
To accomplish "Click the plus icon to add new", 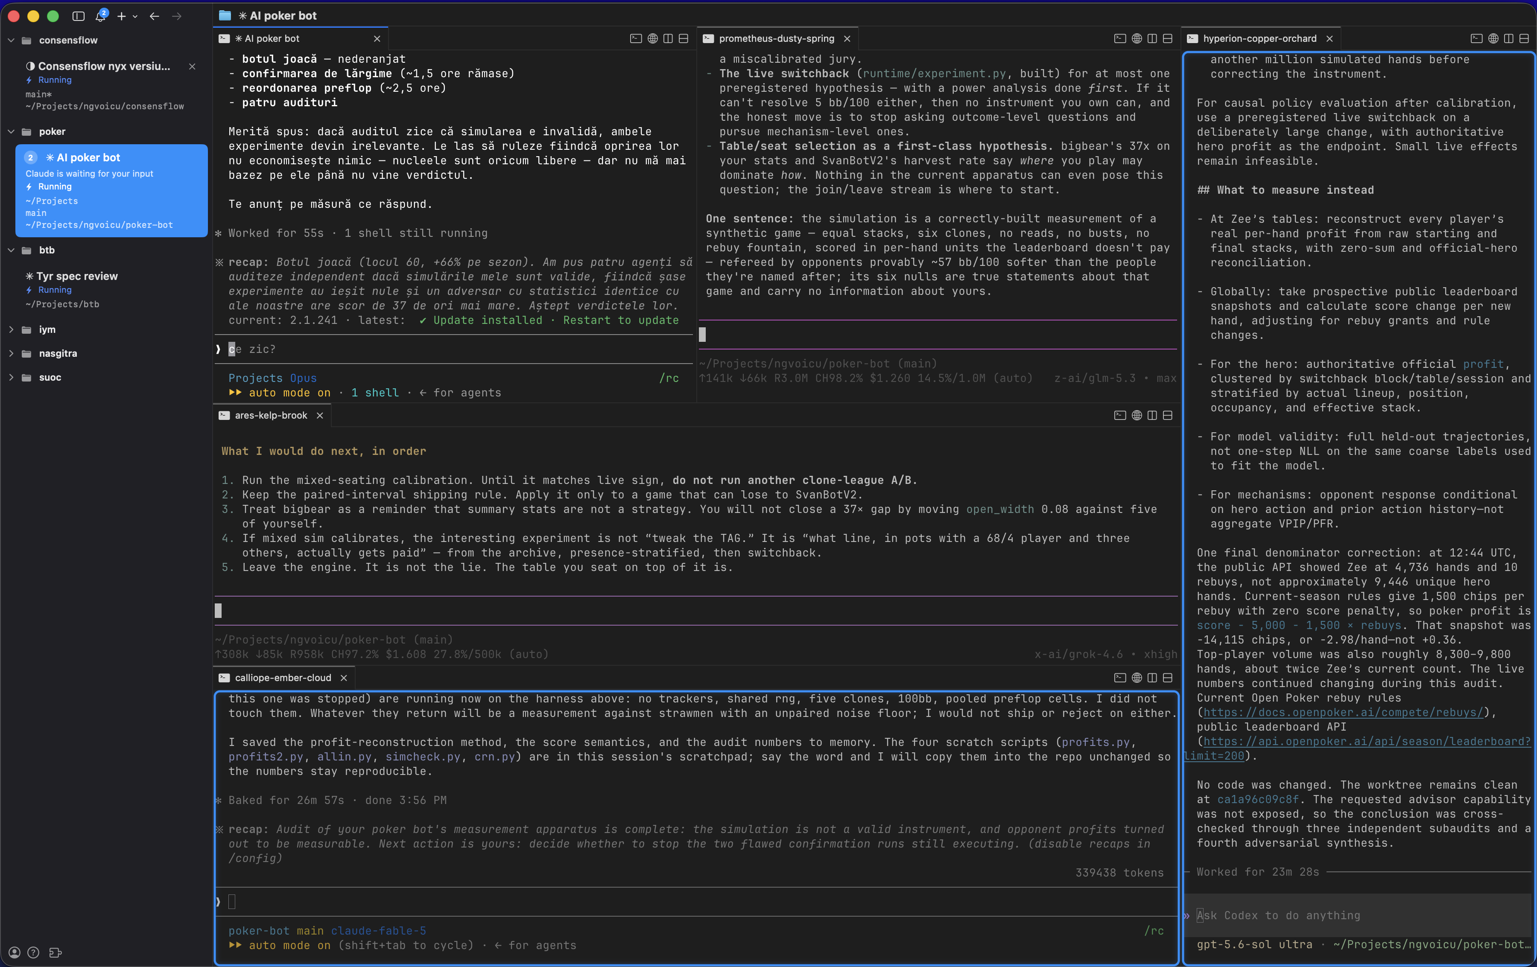I will (121, 16).
